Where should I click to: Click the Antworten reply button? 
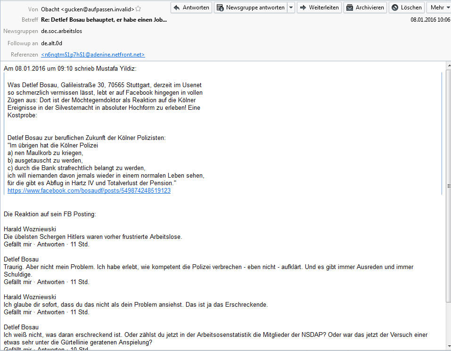click(x=191, y=8)
